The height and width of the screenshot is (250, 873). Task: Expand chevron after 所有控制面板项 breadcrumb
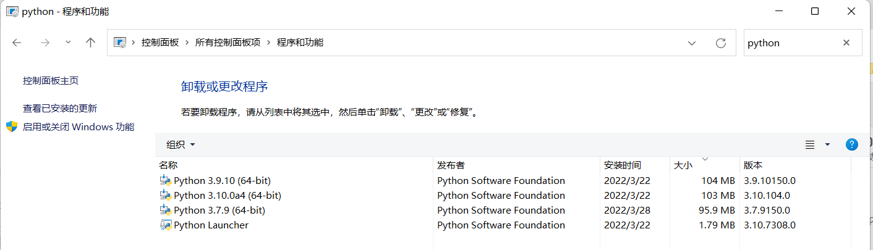coord(269,43)
